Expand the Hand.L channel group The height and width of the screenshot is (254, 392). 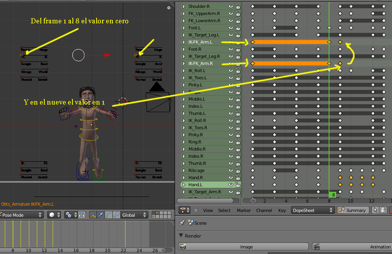point(184,185)
